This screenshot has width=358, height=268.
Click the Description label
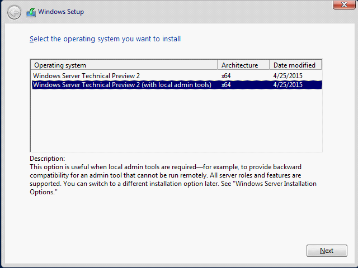(47, 159)
